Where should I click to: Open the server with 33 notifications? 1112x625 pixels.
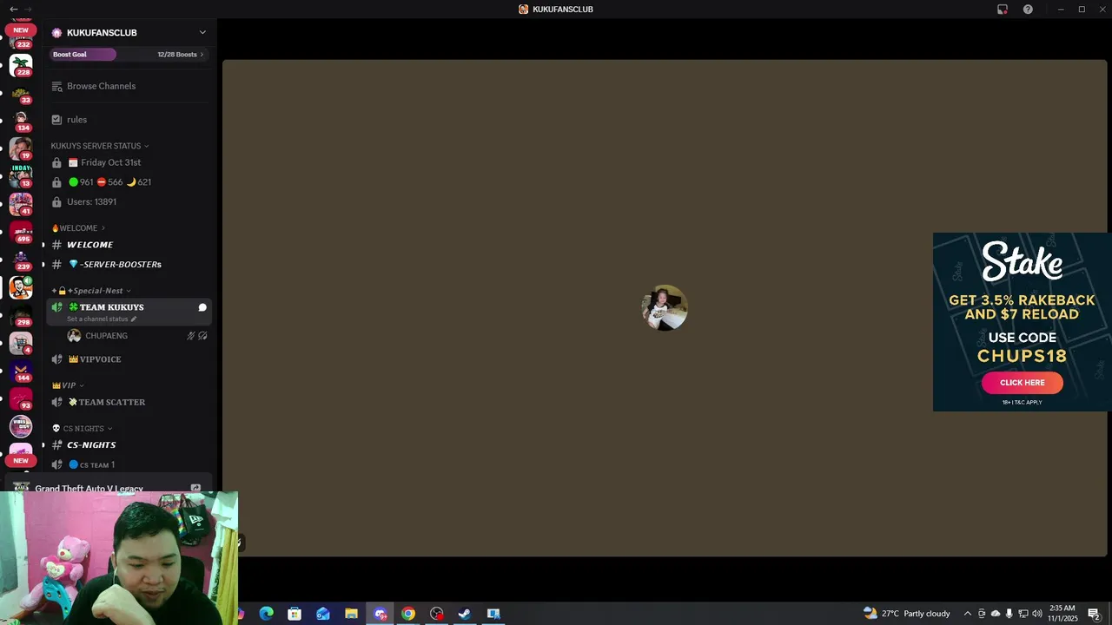point(21,93)
